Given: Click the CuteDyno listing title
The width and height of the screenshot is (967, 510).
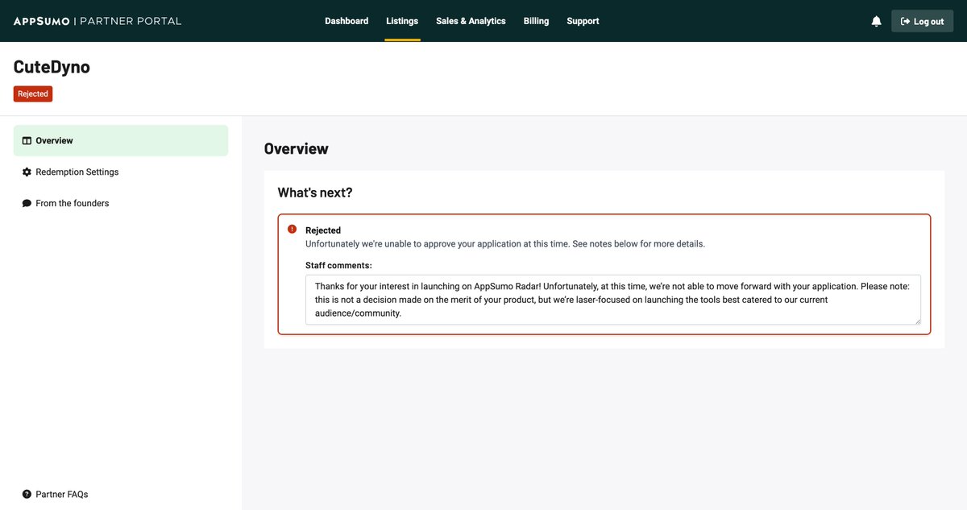Looking at the screenshot, I should (52, 67).
